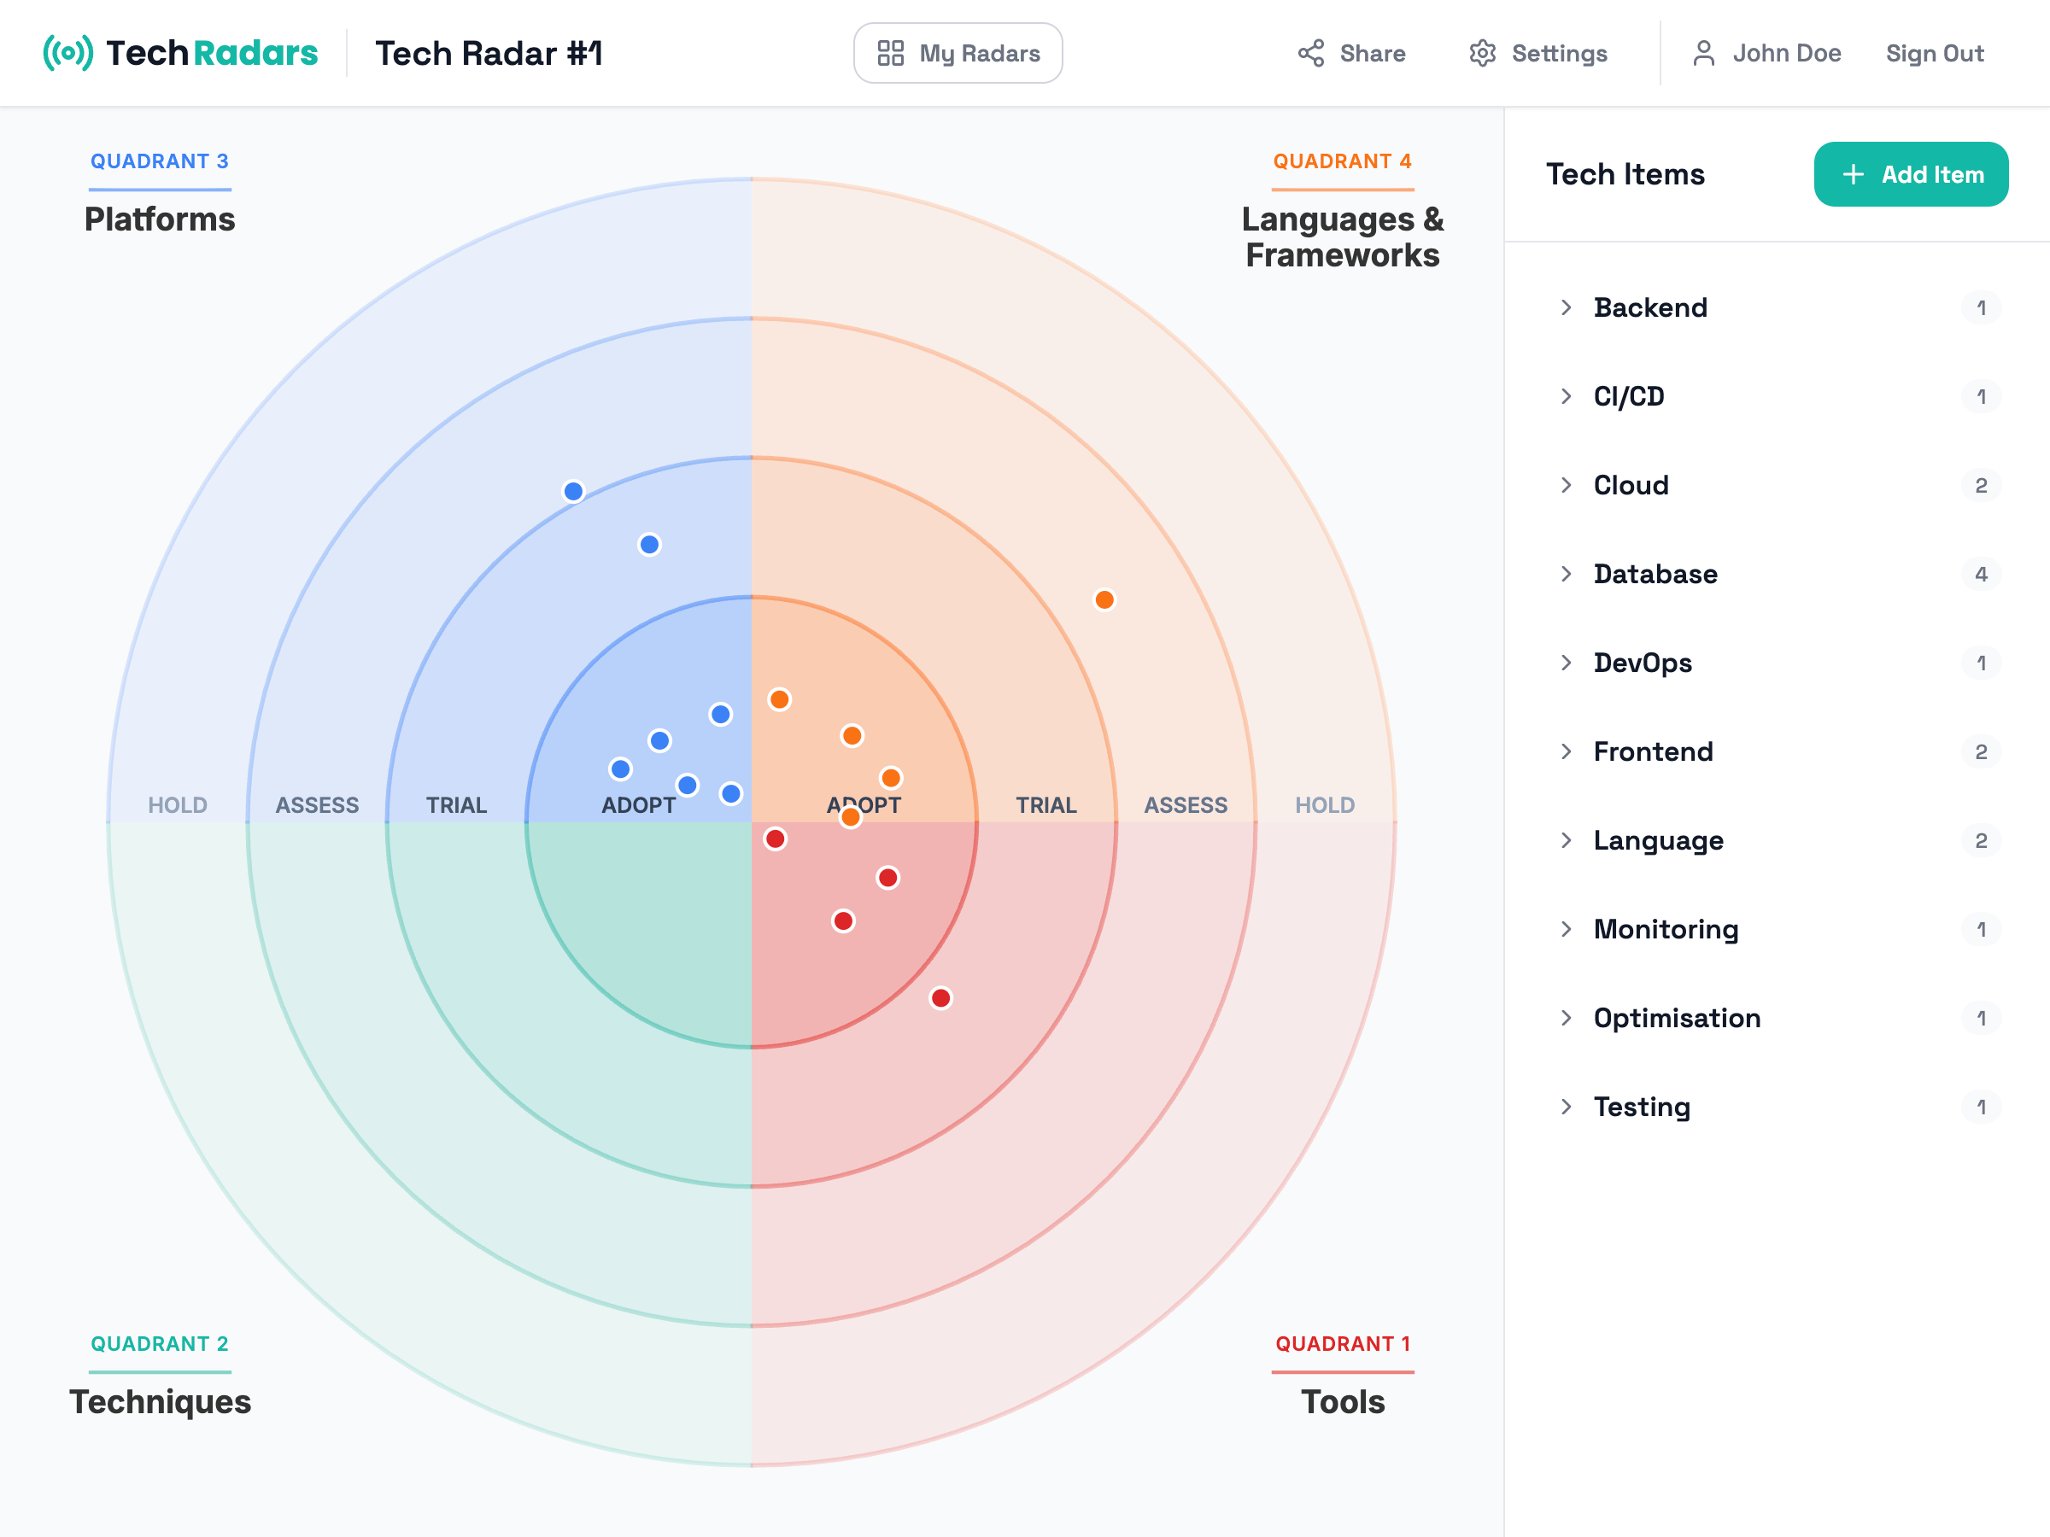
Task: Click the Sign Out link
Action: click(x=1934, y=53)
